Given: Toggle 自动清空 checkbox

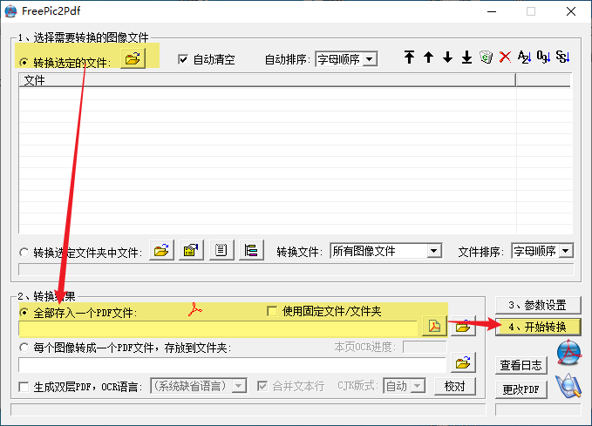Looking at the screenshot, I should tap(183, 59).
